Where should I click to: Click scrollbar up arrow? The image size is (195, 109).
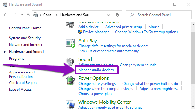(193, 24)
